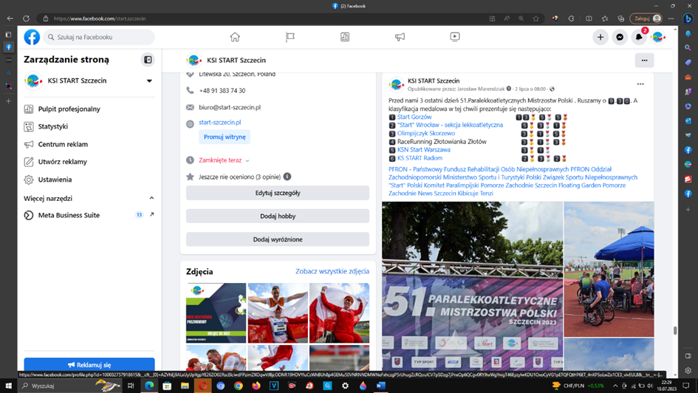Open KS START Radom link
The image size is (698, 393).
(x=420, y=158)
